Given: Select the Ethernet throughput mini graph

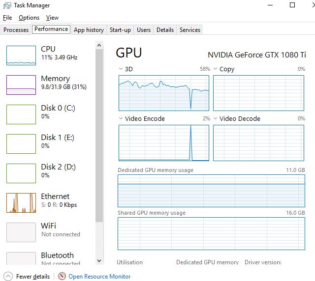Looking at the screenshot, I should [x=21, y=203].
